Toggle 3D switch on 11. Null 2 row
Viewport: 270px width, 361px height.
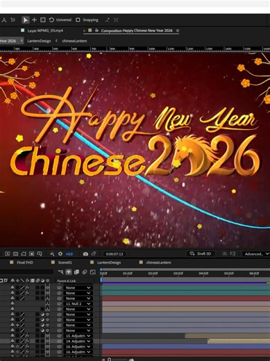(x=47, y=303)
